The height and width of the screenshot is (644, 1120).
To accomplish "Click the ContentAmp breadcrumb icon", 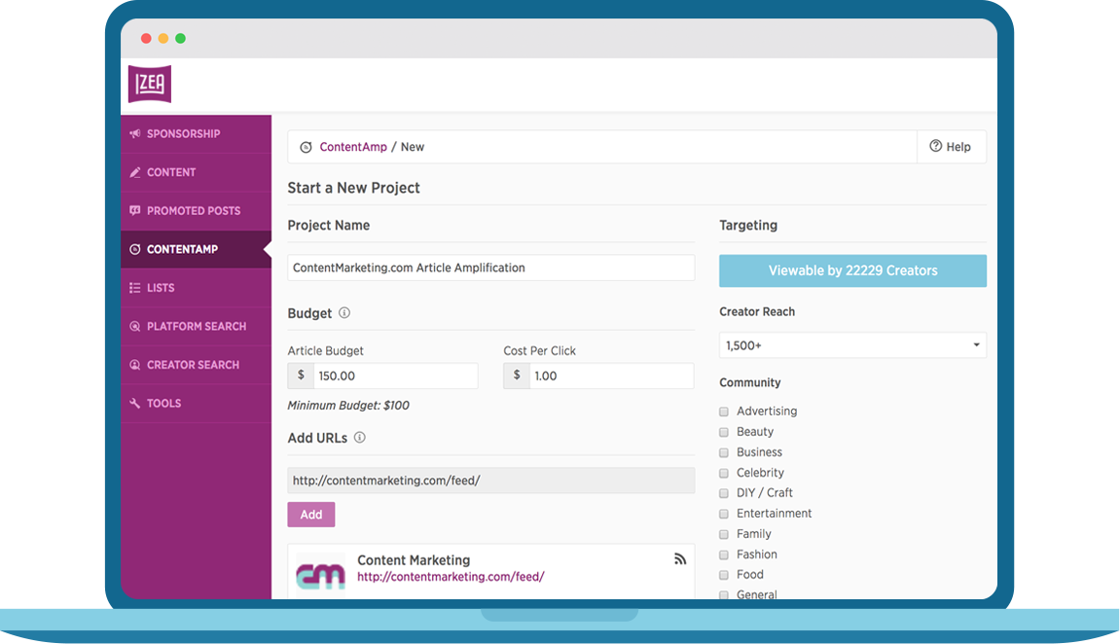I will [x=306, y=147].
